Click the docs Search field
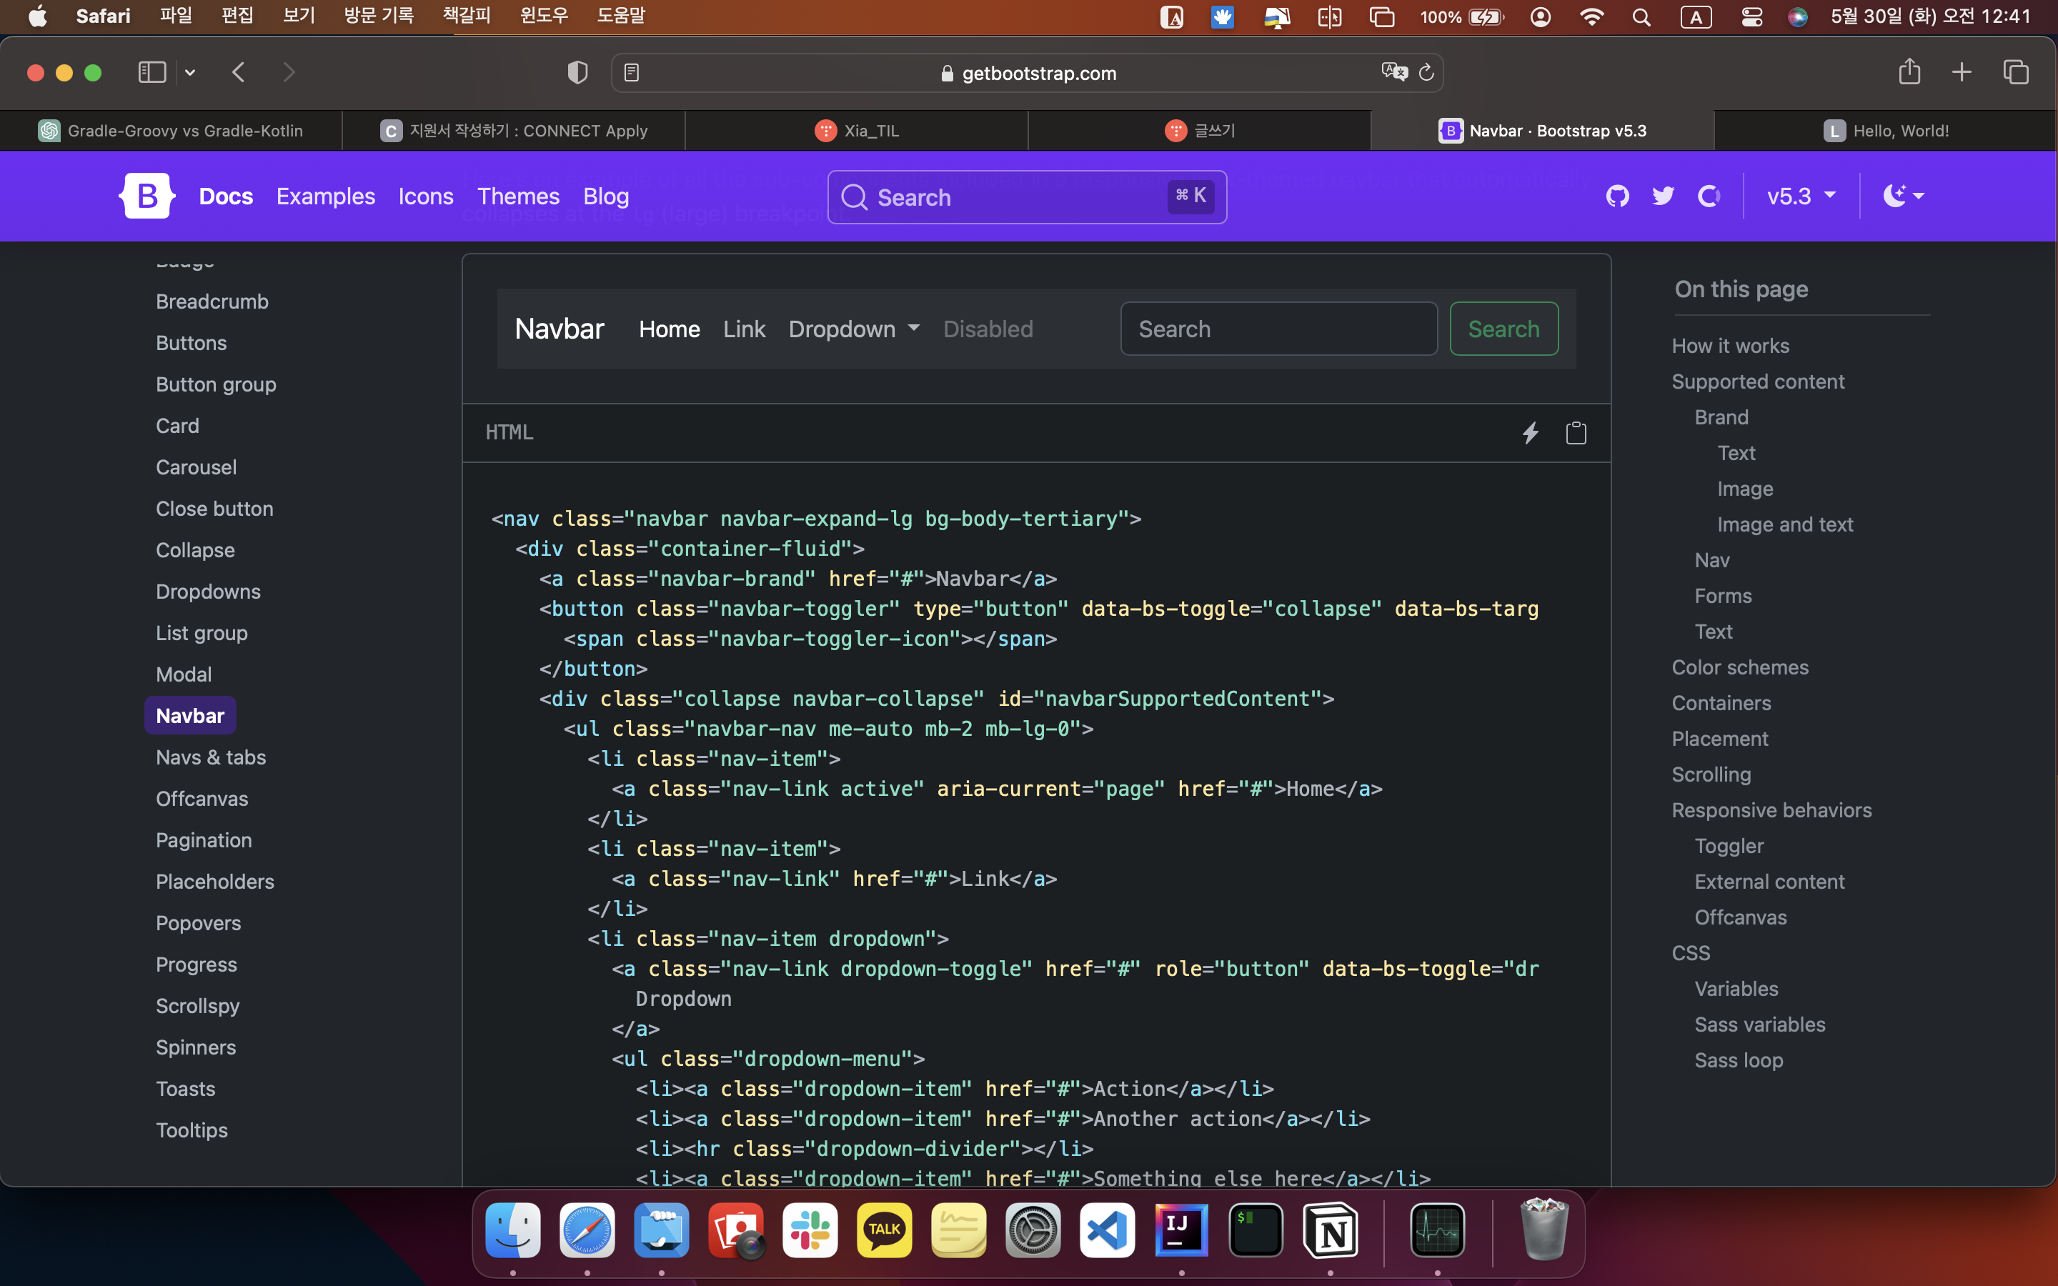 pos(1026,197)
